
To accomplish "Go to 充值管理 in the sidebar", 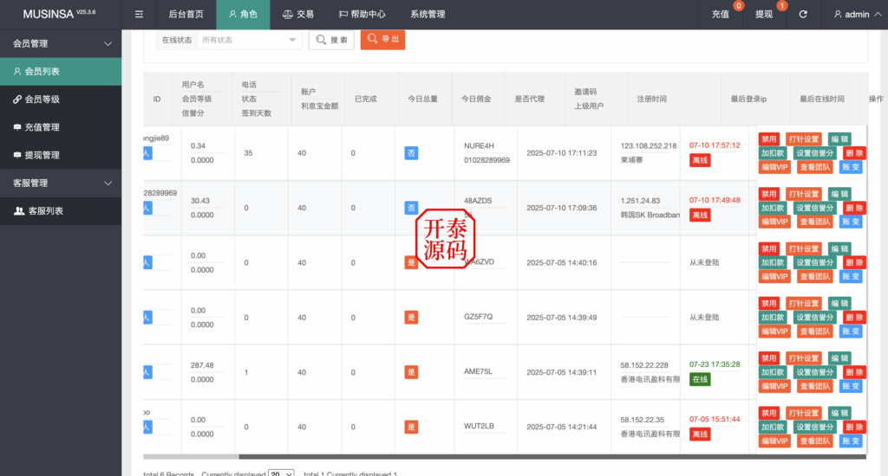I will (61, 127).
